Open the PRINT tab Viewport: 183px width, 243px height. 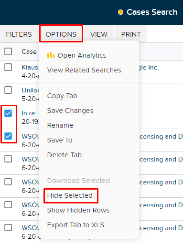pyautogui.click(x=131, y=34)
